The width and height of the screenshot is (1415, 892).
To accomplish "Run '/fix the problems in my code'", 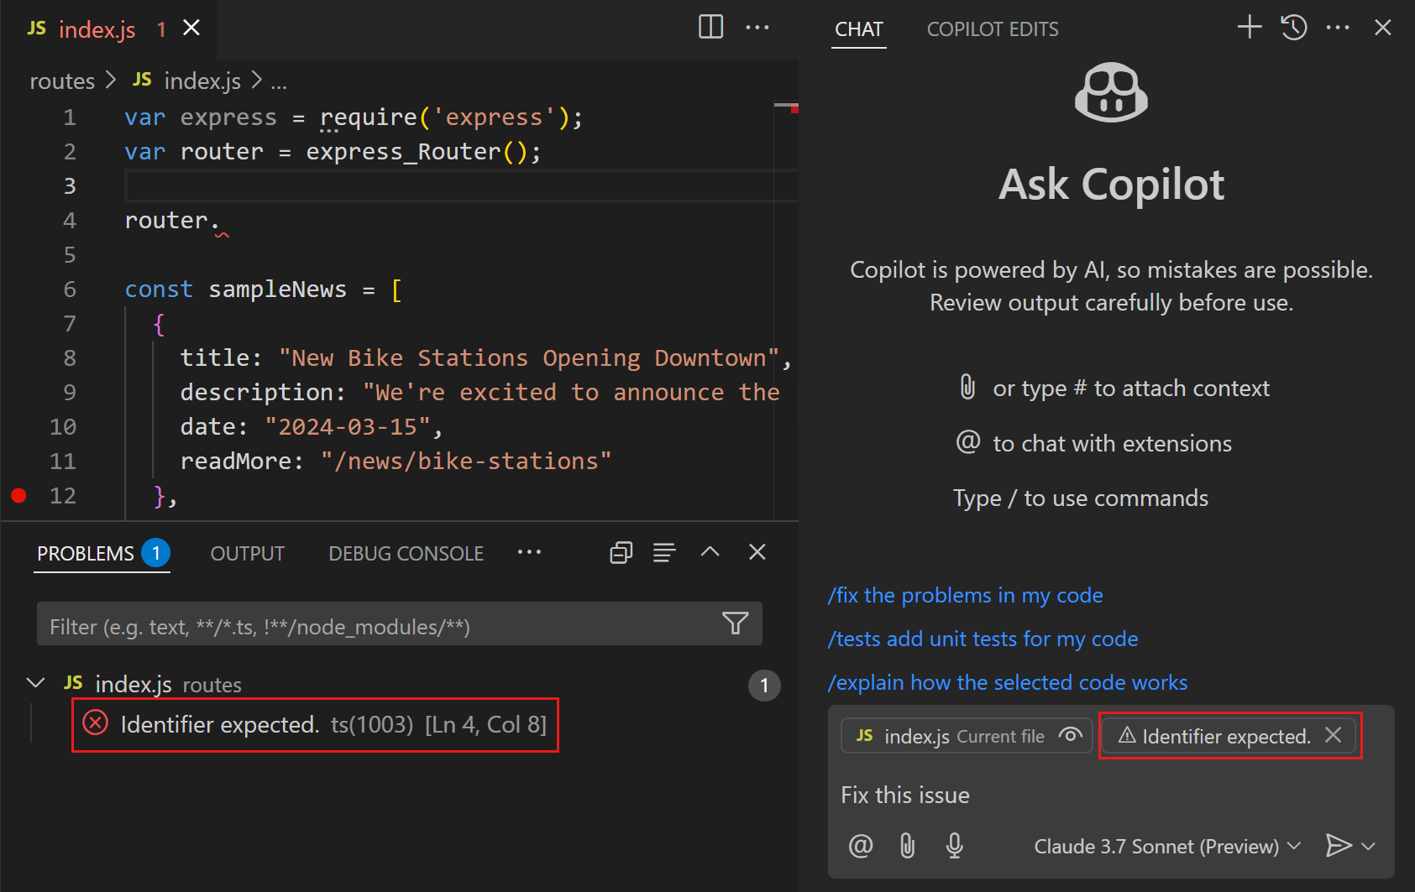I will point(966,596).
